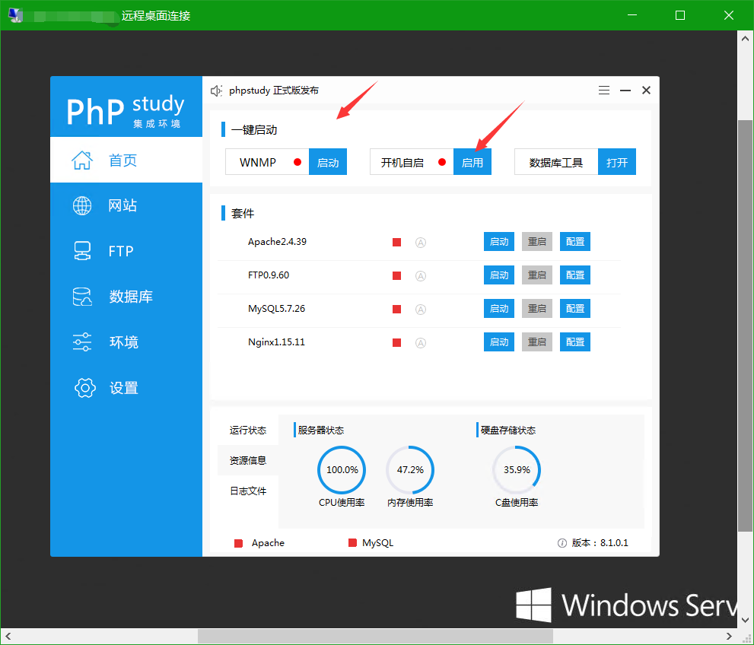Restart FTP0.9.60 with its 重启 button
This screenshot has height=645, width=754.
click(537, 275)
